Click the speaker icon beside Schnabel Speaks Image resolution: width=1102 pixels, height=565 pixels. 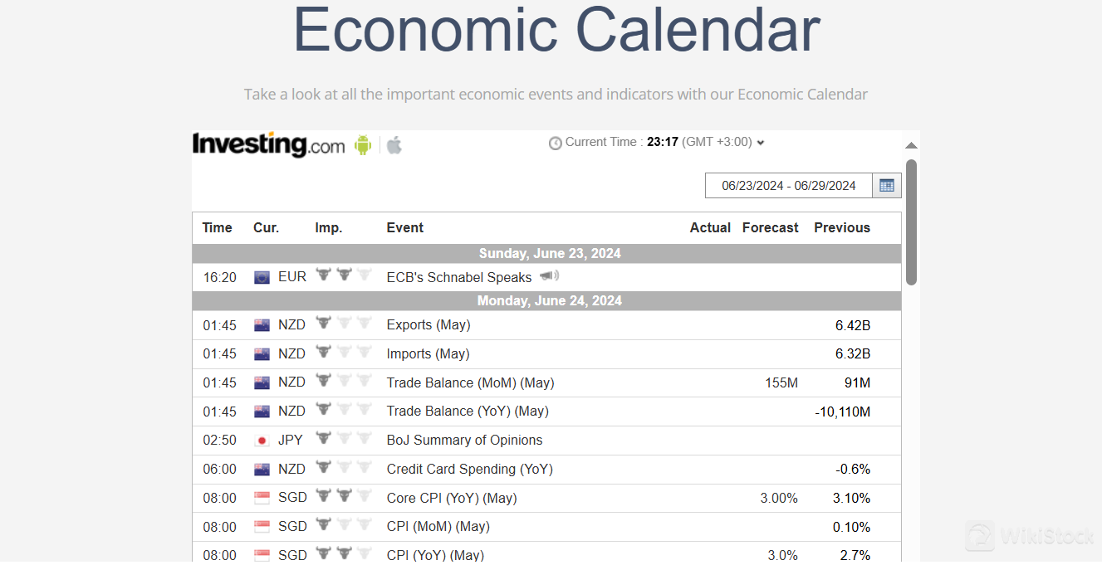point(549,276)
